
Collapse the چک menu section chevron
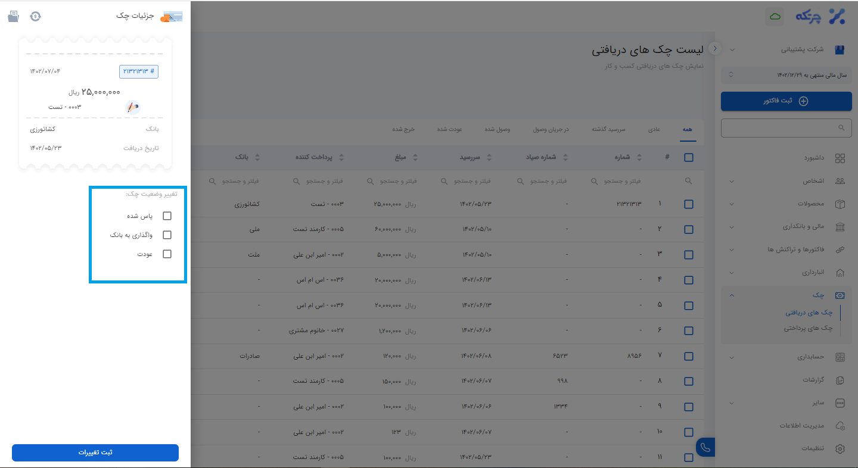tap(732, 295)
